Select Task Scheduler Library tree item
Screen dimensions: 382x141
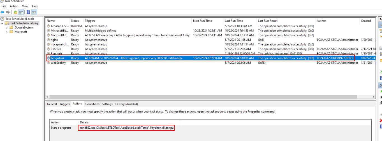(24, 23)
